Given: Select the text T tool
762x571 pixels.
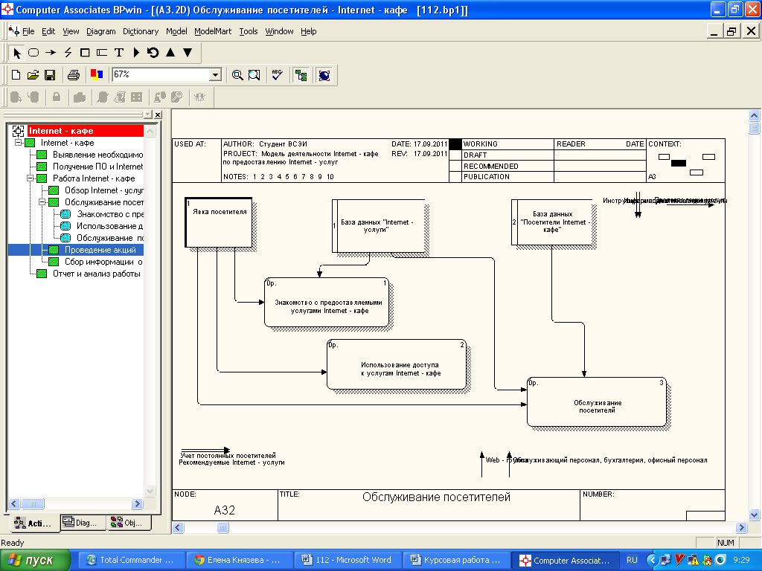Looking at the screenshot, I should click(x=119, y=53).
